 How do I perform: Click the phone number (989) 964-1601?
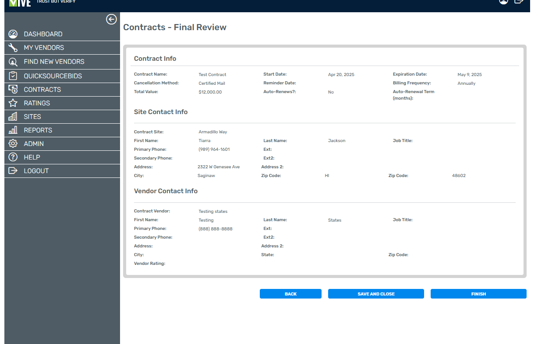click(x=214, y=149)
